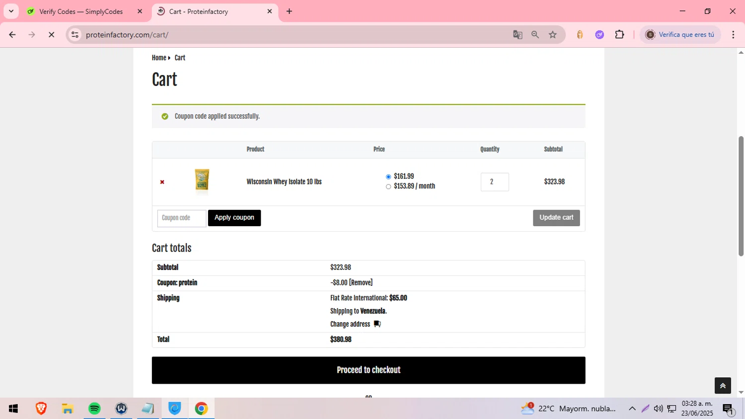Proceed to checkout
The image size is (745, 419).
pos(369,370)
